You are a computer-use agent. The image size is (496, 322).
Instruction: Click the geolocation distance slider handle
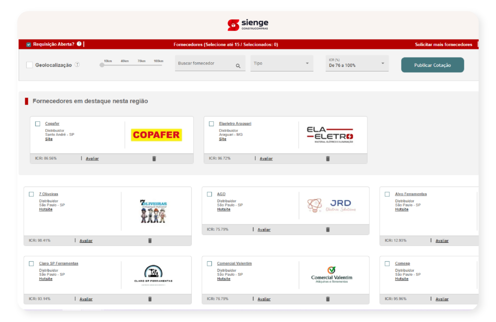pyautogui.click(x=102, y=65)
